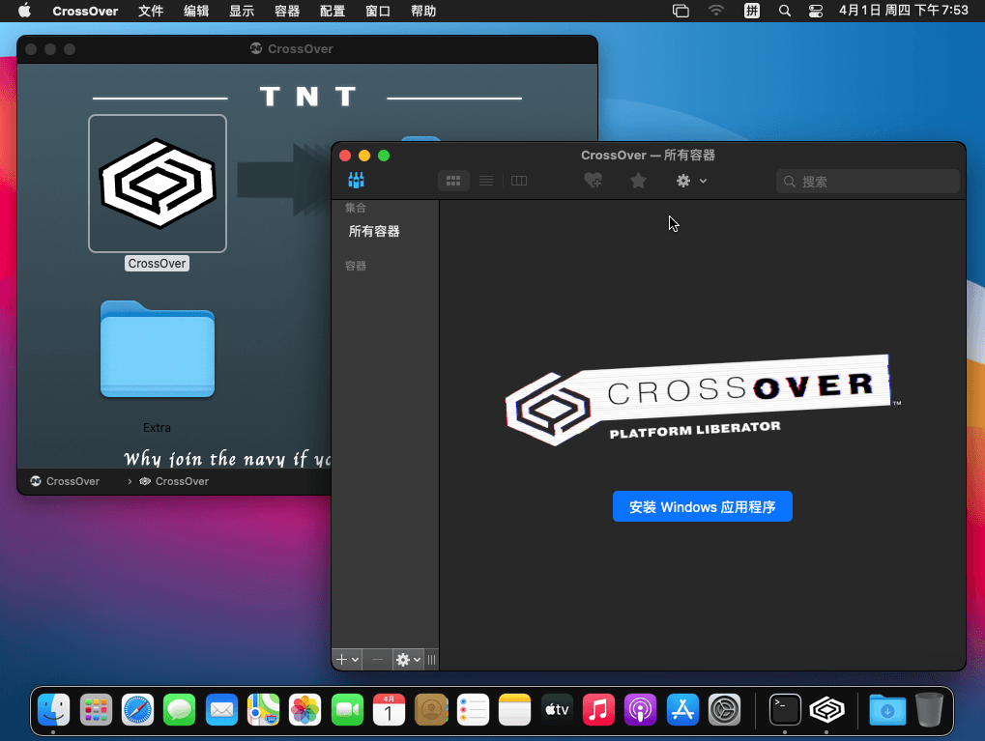
Task: Click the CrossOver icon in the Dock
Action: pos(826,710)
